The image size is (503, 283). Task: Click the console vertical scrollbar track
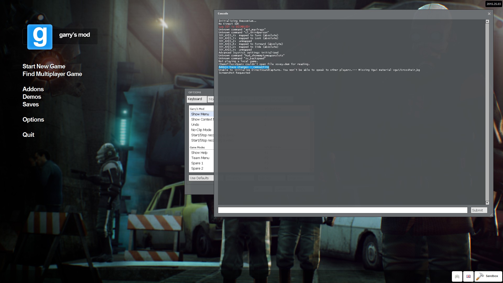point(487,112)
